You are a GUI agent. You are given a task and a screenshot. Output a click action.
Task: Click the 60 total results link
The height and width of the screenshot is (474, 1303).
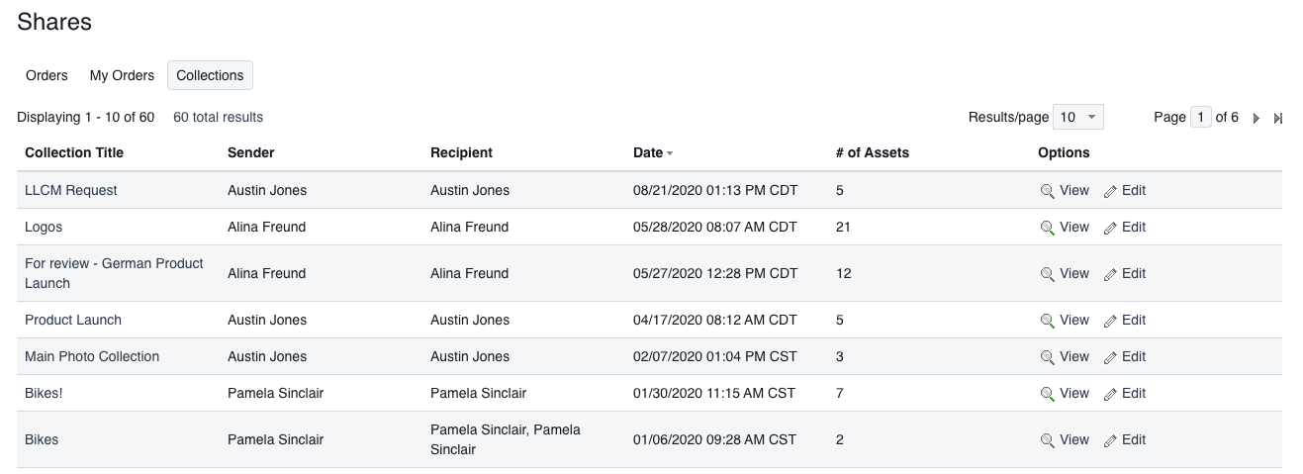218,117
